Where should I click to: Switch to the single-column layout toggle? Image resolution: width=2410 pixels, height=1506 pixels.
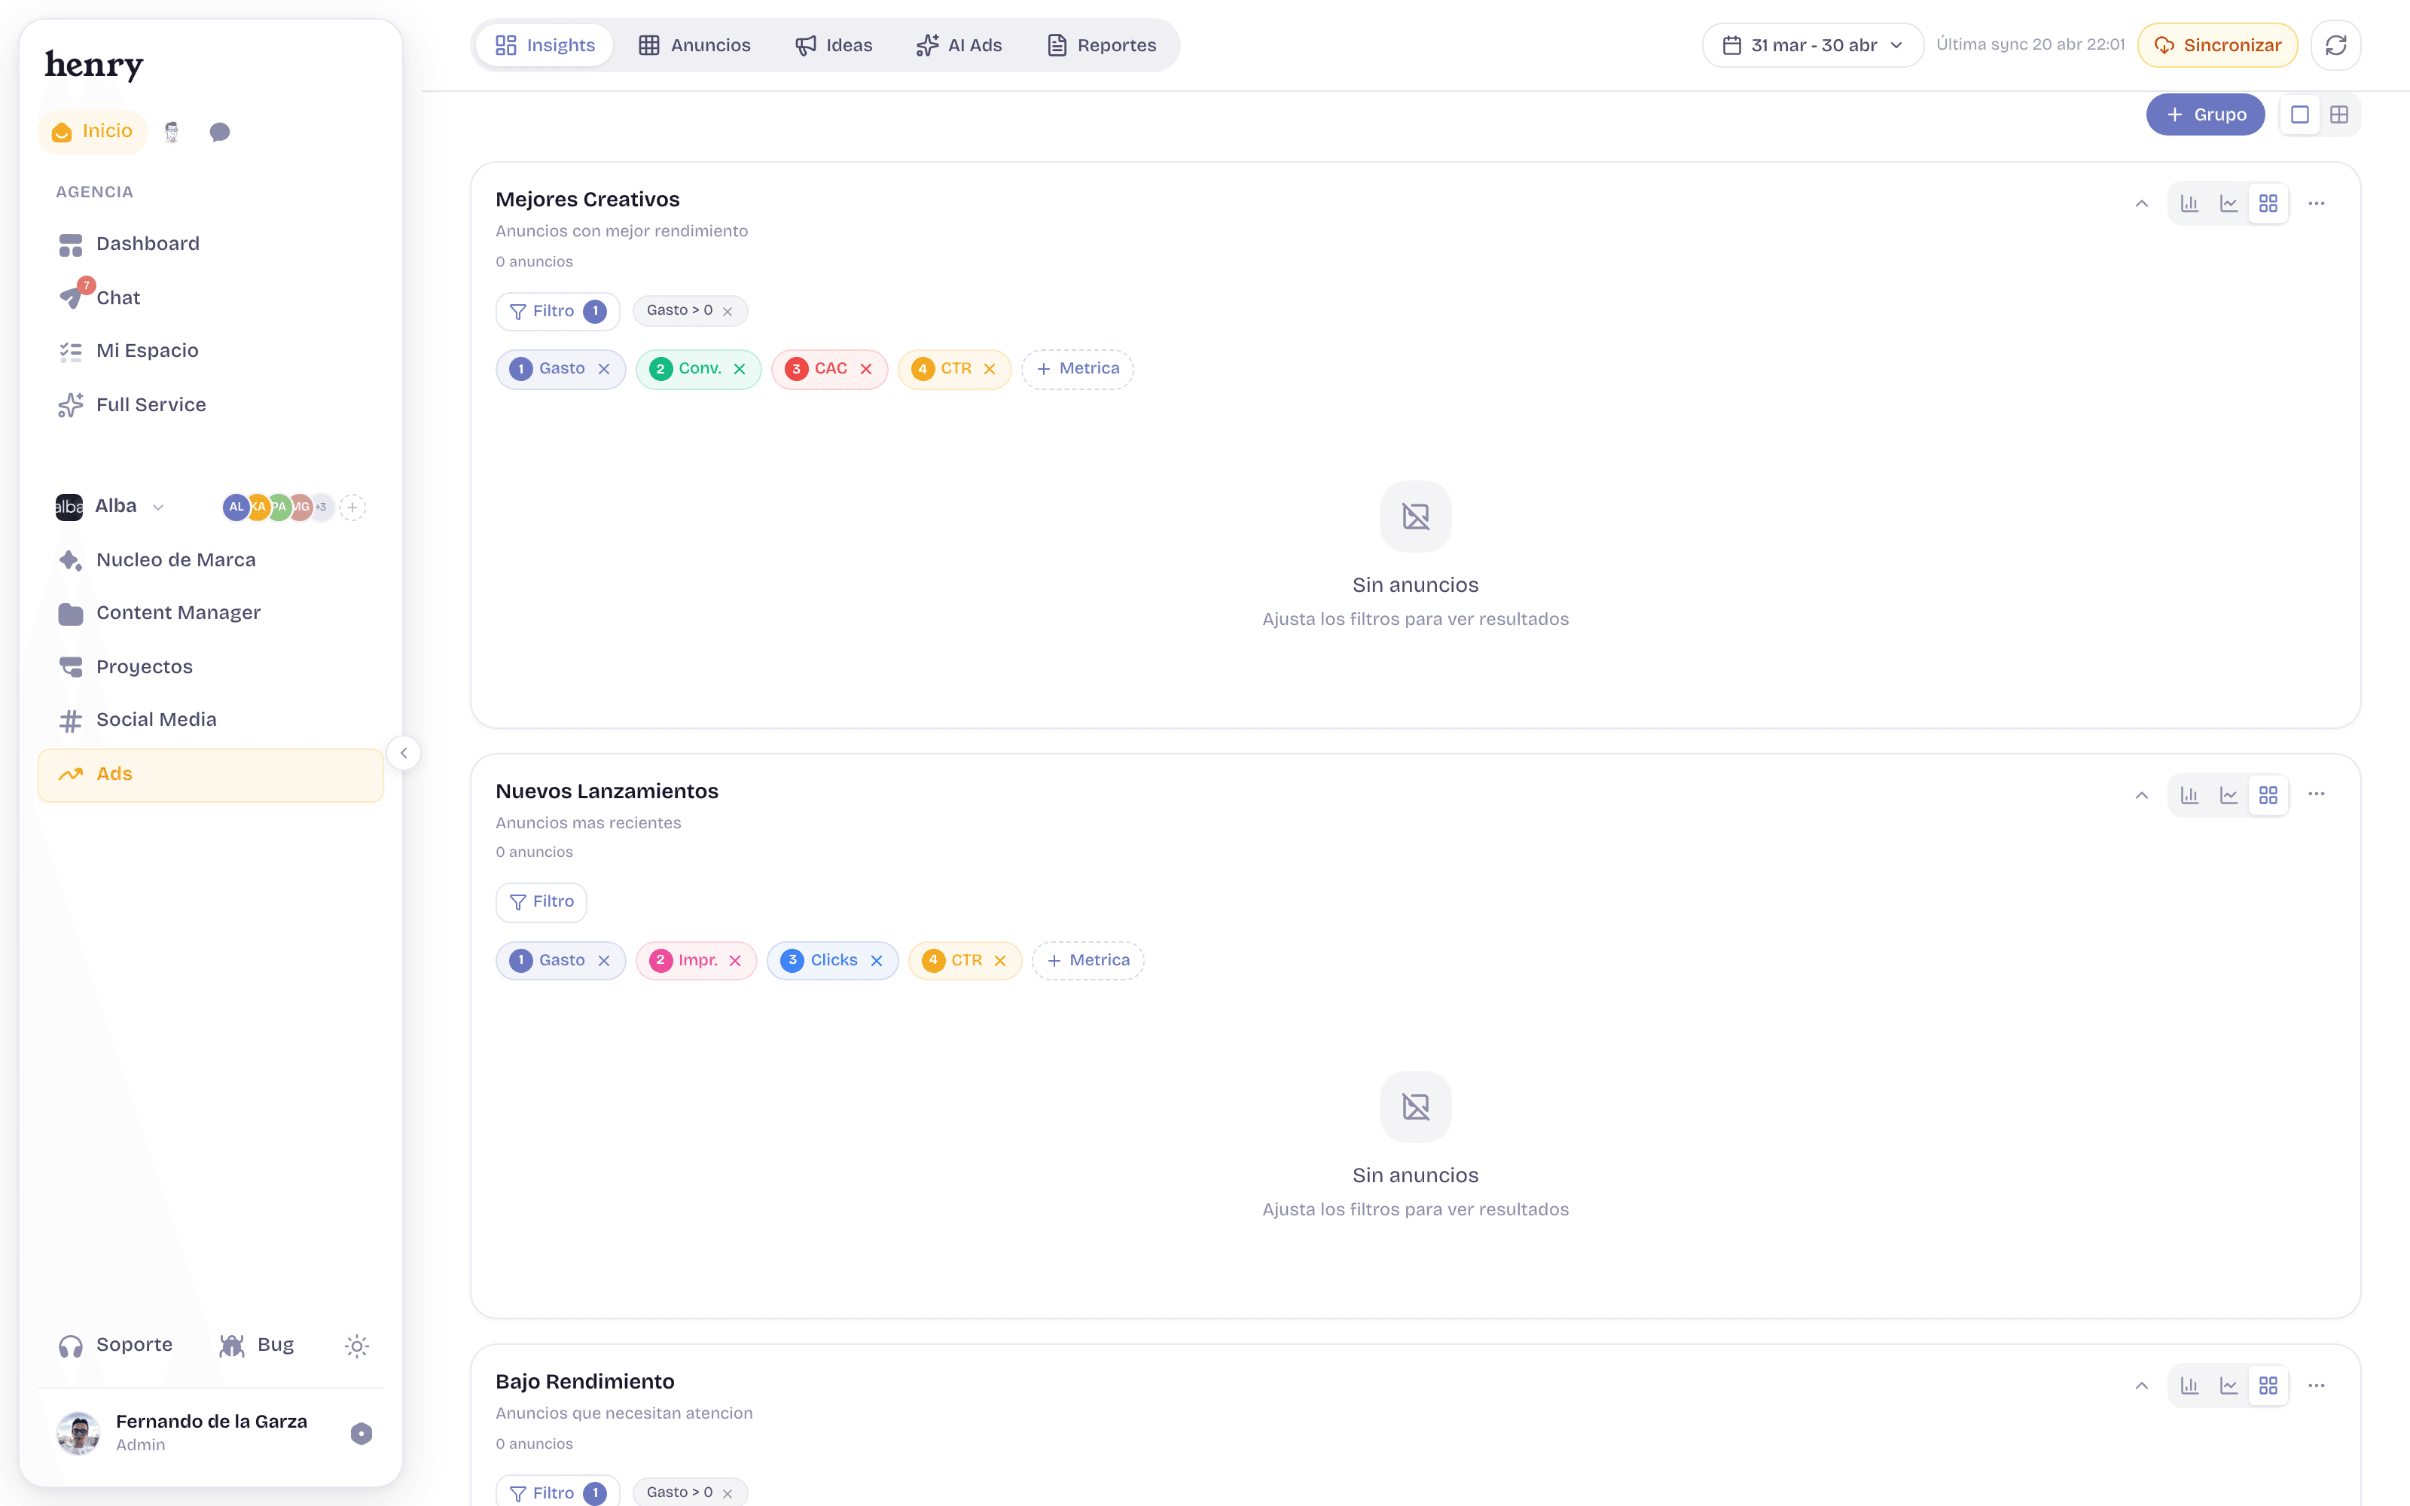point(2299,114)
